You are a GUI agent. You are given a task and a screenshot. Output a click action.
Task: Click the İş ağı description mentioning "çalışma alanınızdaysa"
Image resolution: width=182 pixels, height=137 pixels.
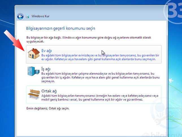tap(101, 77)
